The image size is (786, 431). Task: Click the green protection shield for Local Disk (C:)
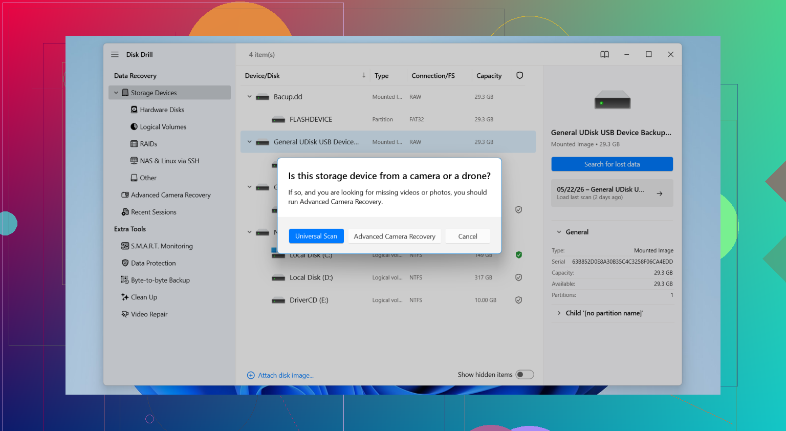pos(519,255)
